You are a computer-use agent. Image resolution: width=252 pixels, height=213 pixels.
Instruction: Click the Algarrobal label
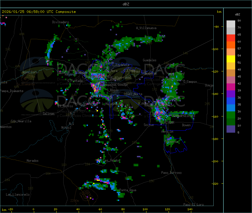point(123,78)
